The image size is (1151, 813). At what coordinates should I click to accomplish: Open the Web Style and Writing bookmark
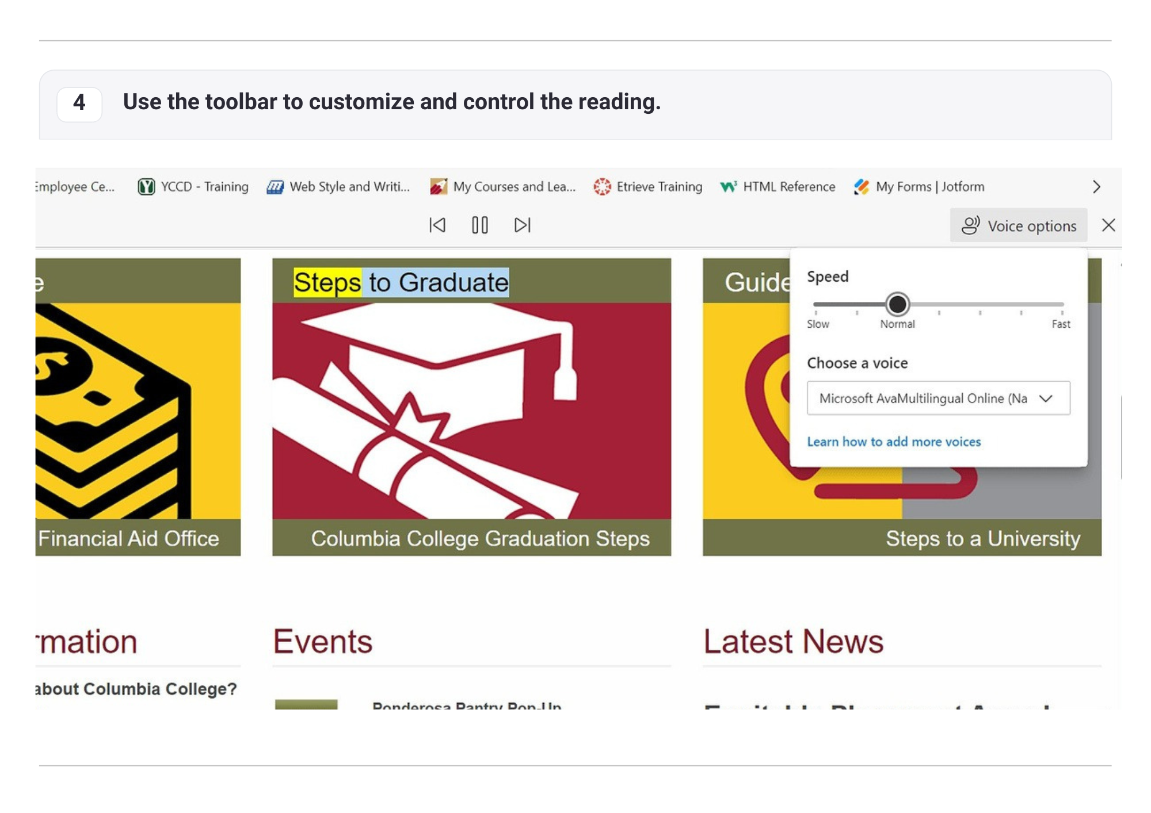click(x=338, y=187)
